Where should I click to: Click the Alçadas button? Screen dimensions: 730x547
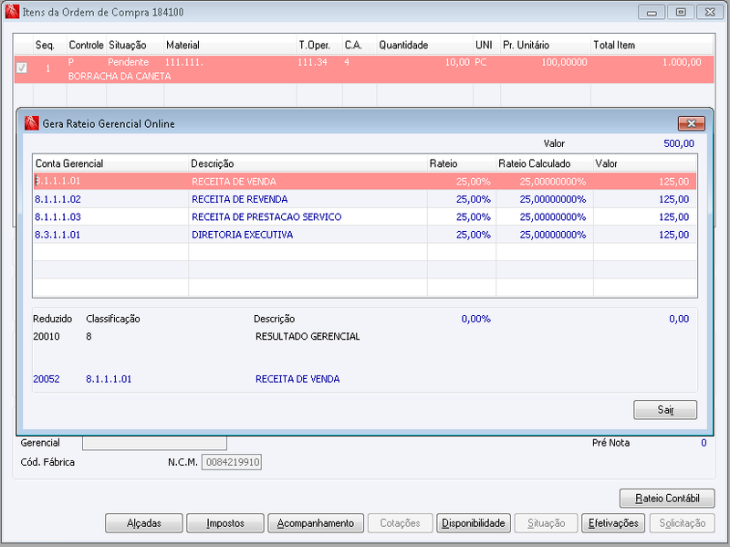[144, 522]
